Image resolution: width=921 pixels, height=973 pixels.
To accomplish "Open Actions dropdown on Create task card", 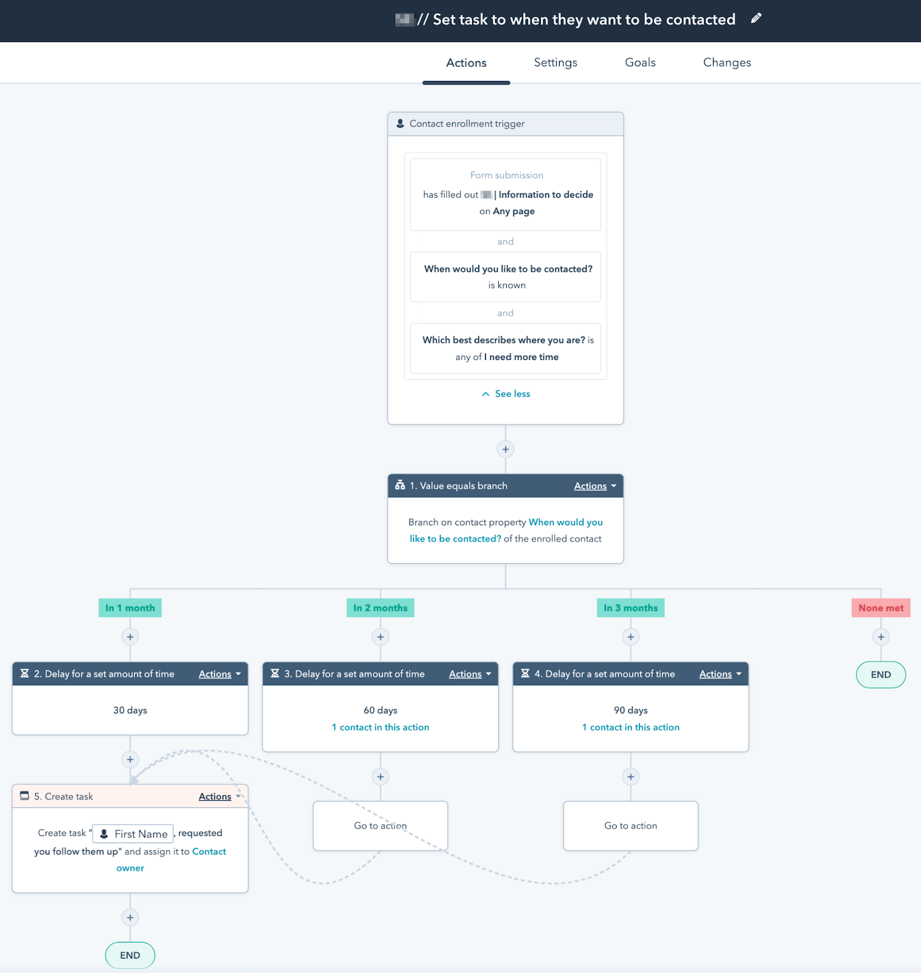I will (x=219, y=797).
